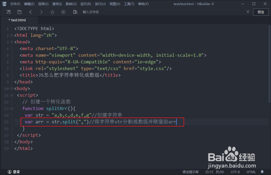Click line number 19 in gutter
Screen dimensions: 271x175
tap(7, 149)
